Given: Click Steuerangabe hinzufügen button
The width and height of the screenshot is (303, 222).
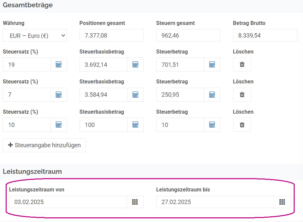Looking at the screenshot, I should (x=44, y=145).
